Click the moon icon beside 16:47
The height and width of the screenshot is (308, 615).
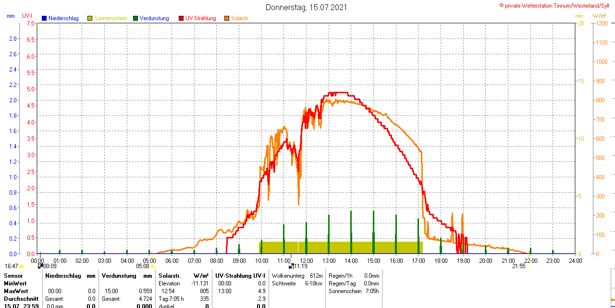[x=22, y=266]
